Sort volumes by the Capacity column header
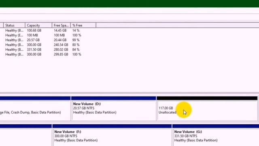259x146 pixels. (x=38, y=25)
